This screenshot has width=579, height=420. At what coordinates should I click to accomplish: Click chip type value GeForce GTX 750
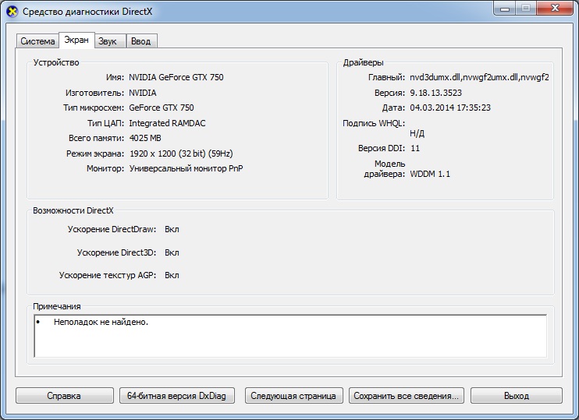(x=162, y=108)
